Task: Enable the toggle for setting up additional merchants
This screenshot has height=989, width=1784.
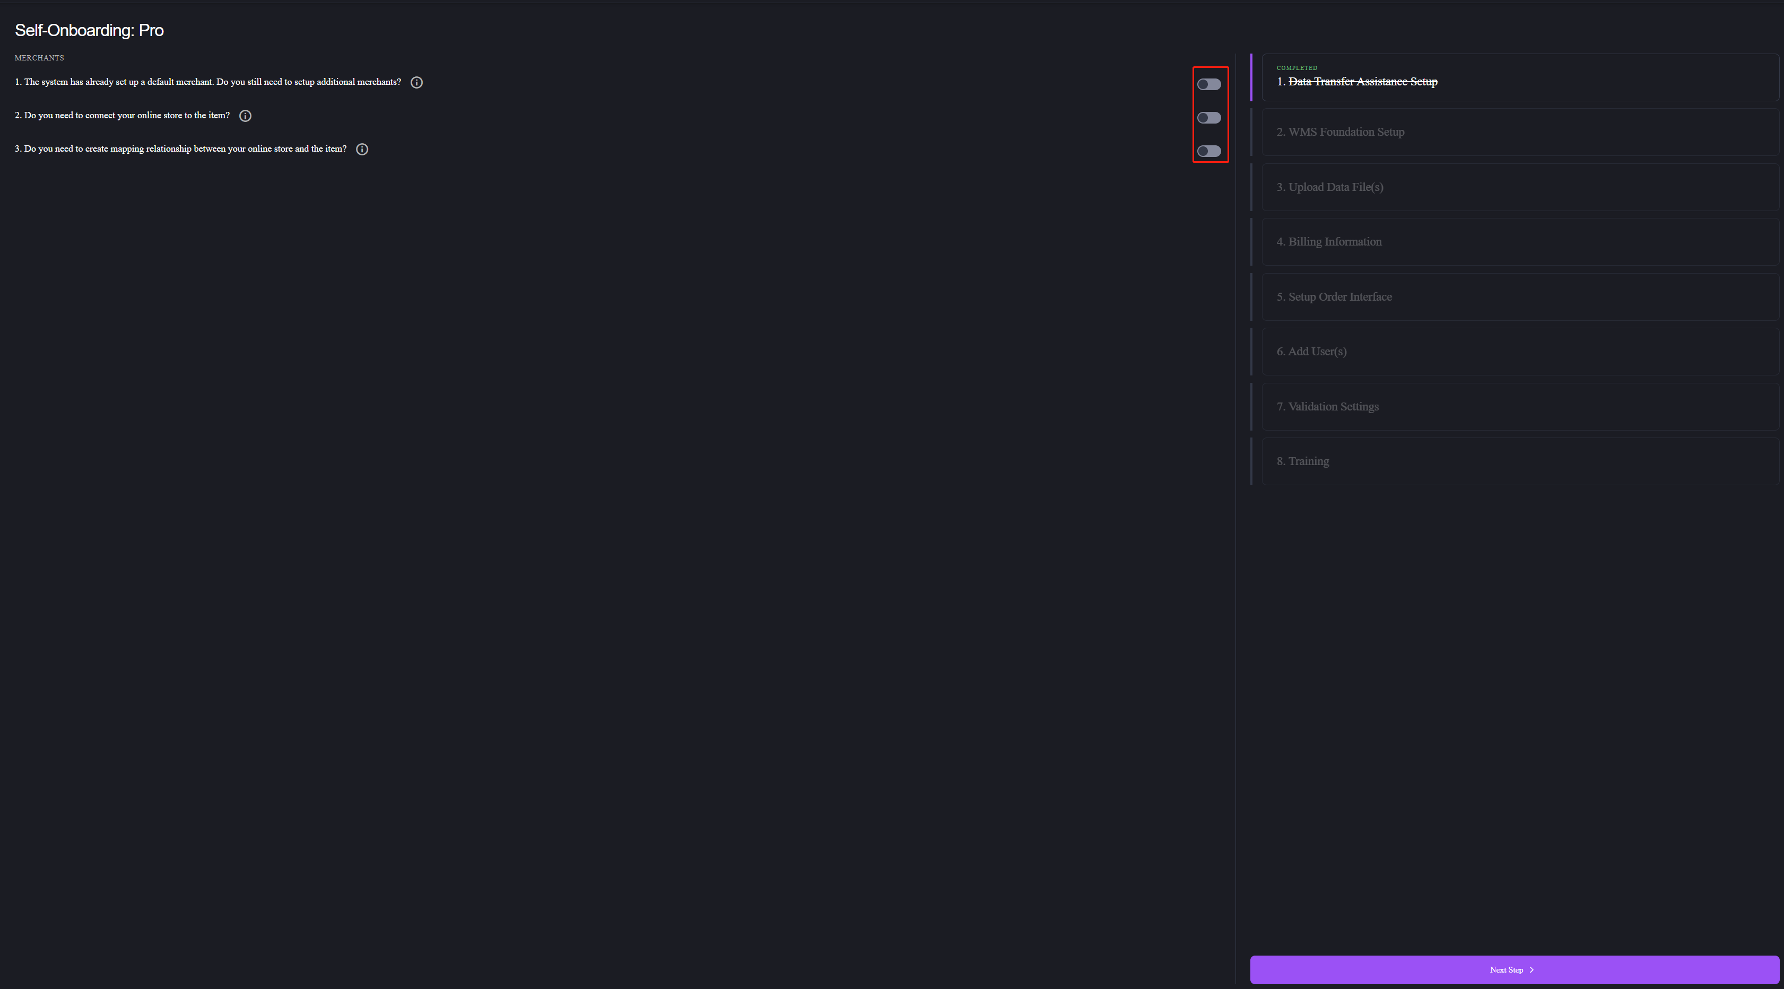Action: click(x=1210, y=84)
